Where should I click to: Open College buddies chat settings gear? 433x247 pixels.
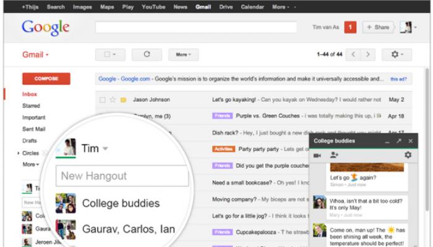(408, 154)
